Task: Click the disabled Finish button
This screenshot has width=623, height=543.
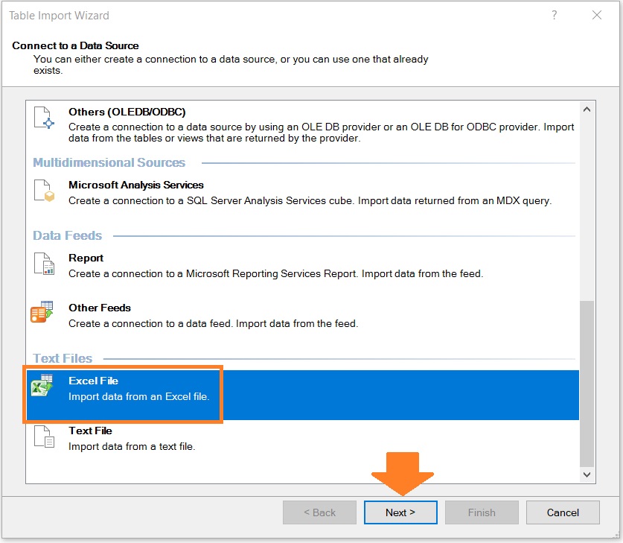Action: coord(482,512)
